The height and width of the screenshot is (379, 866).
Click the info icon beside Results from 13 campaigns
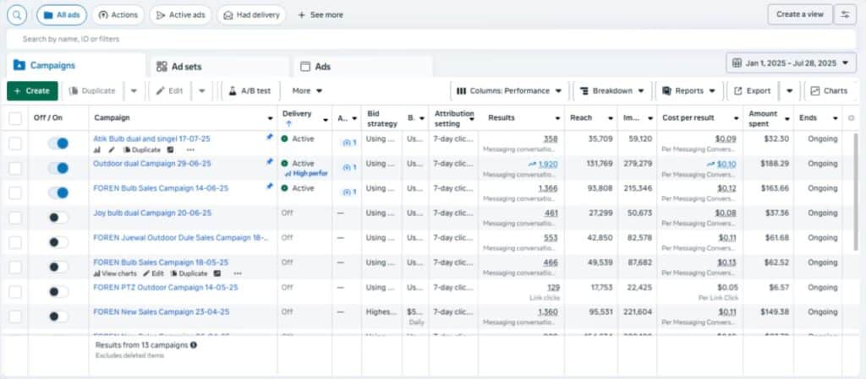(x=194, y=344)
